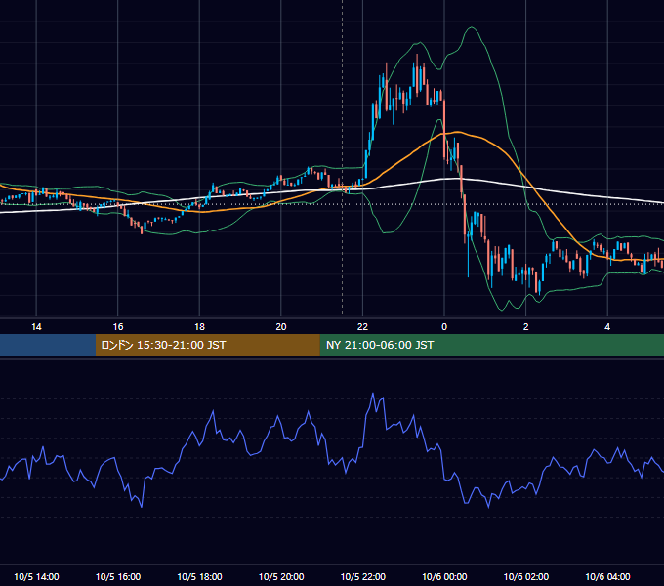Click the upper Bollinger band peak after midnight
The image size is (664, 586).
point(472,28)
